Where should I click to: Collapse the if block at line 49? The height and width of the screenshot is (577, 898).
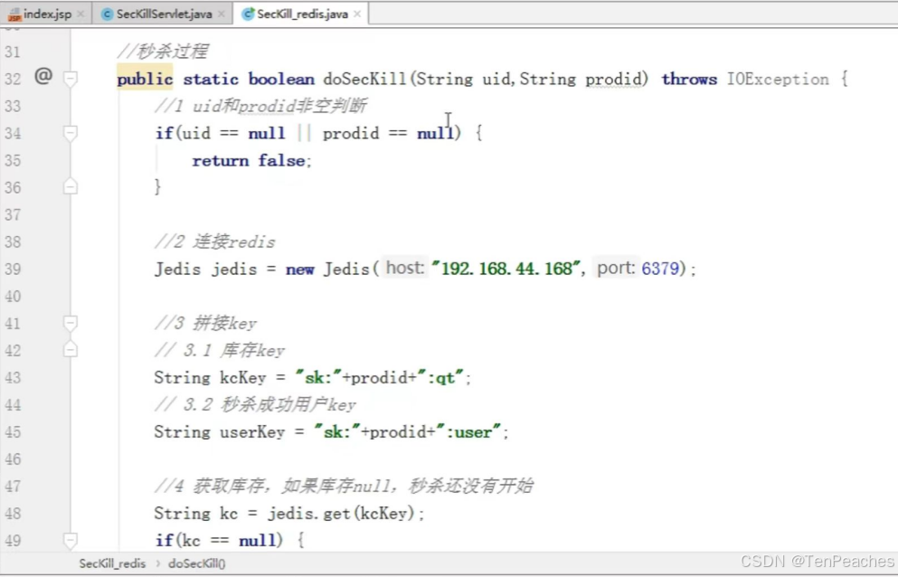tap(70, 540)
